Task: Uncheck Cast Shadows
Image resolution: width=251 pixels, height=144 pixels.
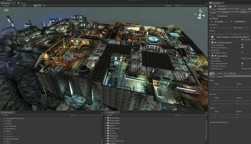Action: coord(242,45)
